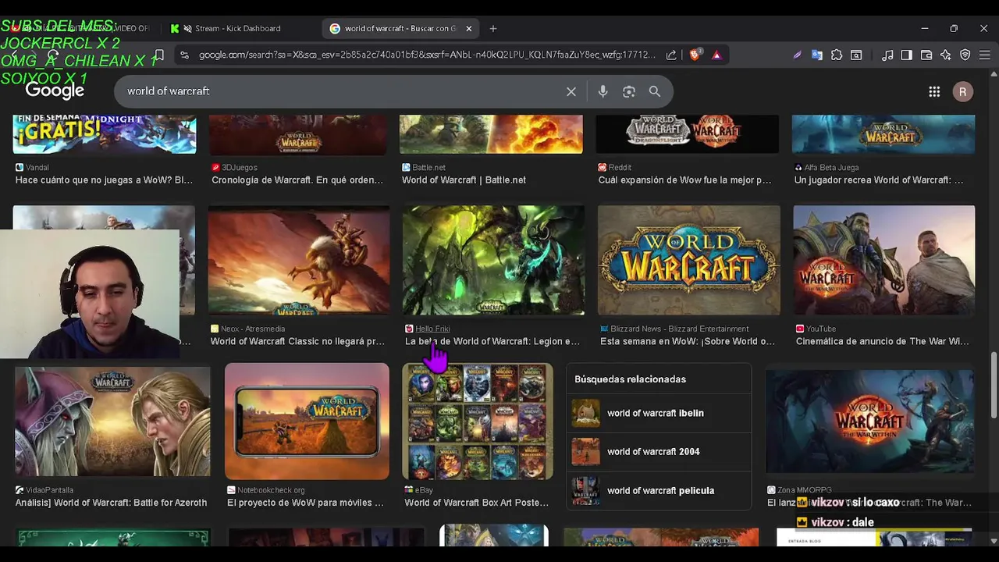
Task: Open the classic World of Warcraft logo image
Action: click(x=689, y=260)
